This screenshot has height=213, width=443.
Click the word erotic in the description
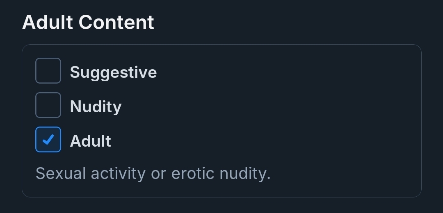click(193, 174)
